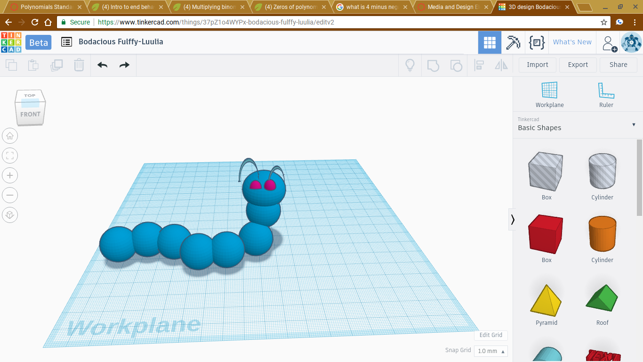Click the Undo arrow in toolbar

point(103,65)
